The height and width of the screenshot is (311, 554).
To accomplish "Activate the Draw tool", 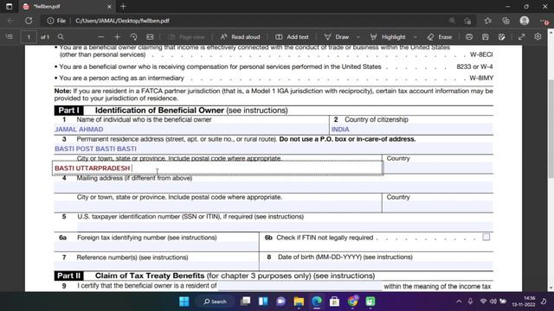I will pyautogui.click(x=337, y=36).
